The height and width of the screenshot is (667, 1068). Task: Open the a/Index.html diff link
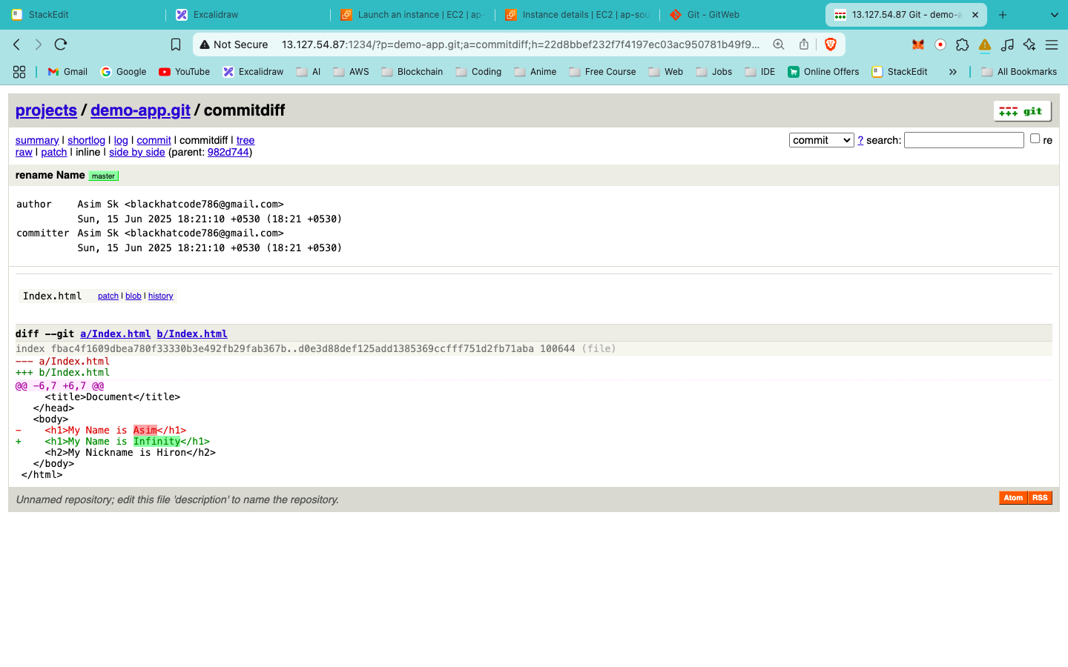click(x=116, y=334)
